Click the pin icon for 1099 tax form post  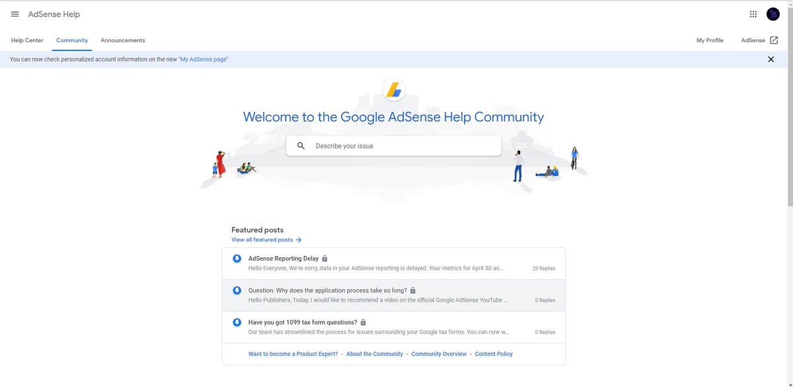click(237, 322)
